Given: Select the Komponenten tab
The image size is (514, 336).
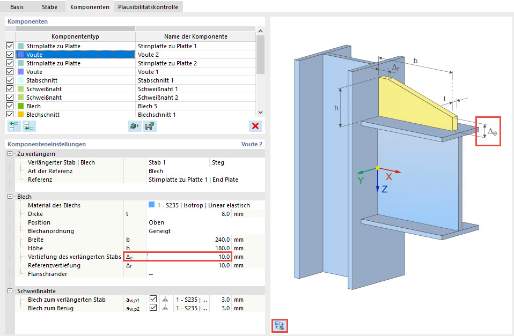Looking at the screenshot, I should point(90,7).
